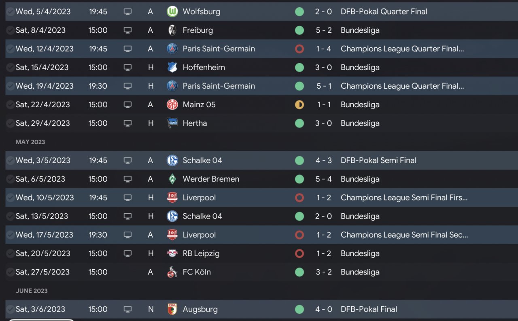The width and height of the screenshot is (518, 321).
Task: Collapse the JUNE 2023 section header
Action: 32,291
